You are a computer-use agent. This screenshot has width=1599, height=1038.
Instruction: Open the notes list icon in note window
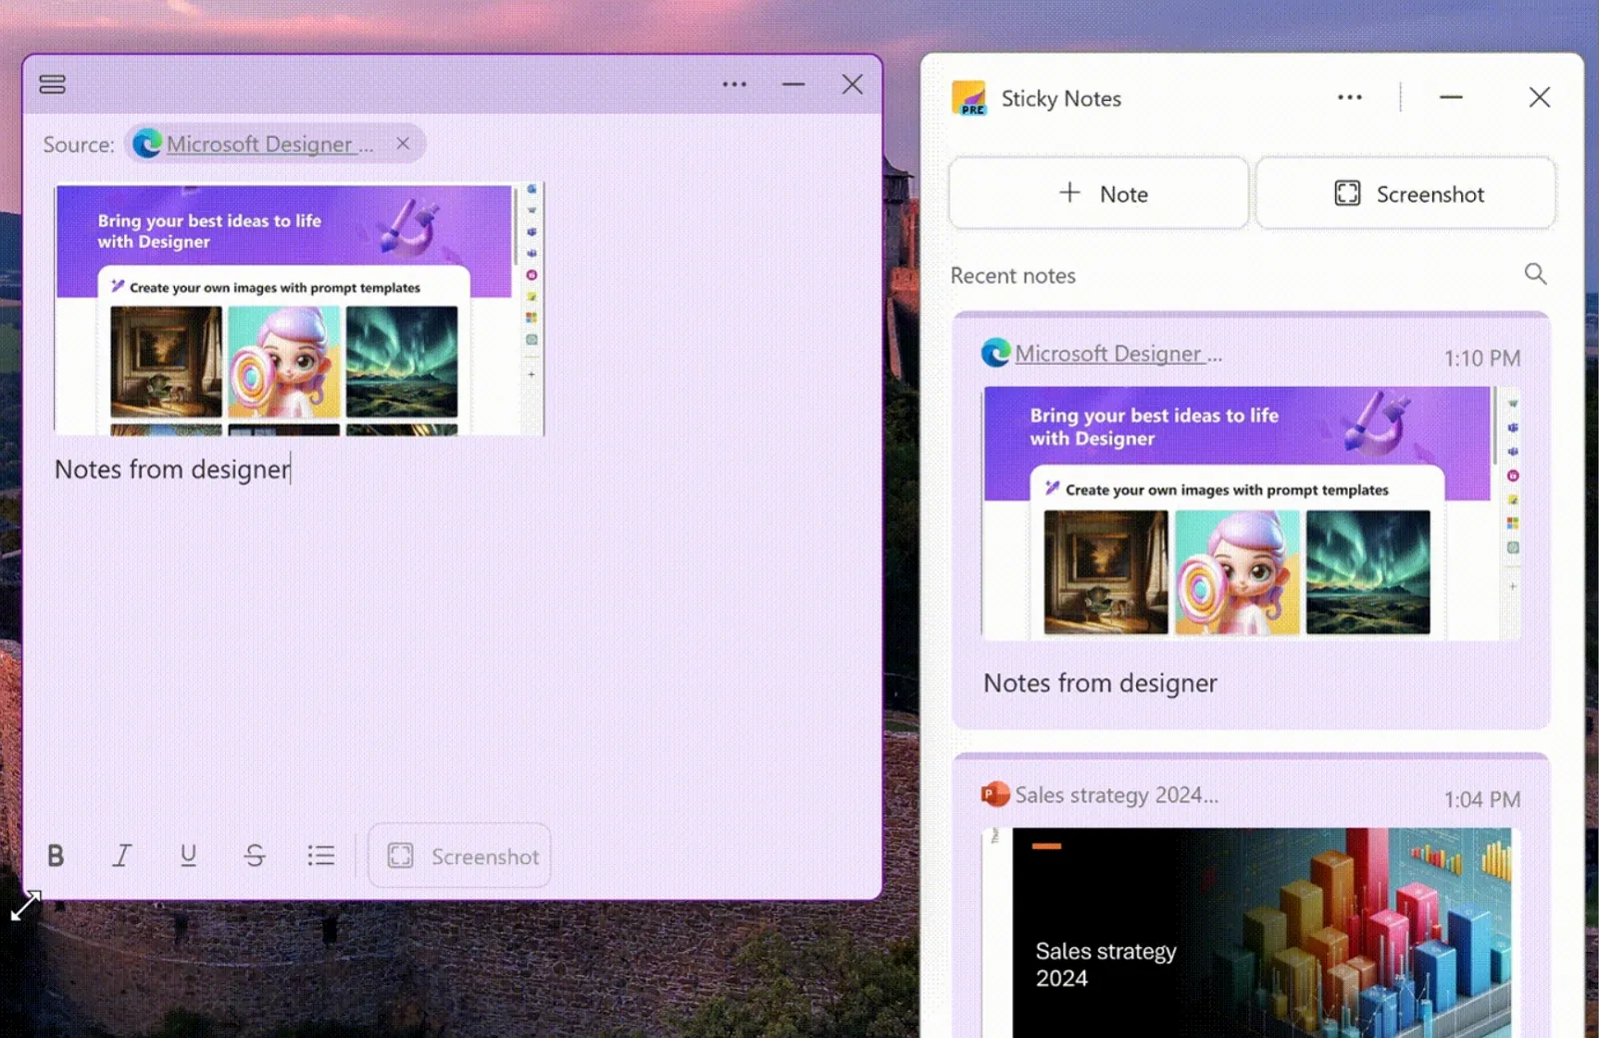pos(52,85)
